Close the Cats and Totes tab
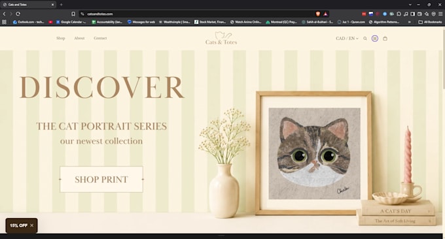445x239 pixels. tap(52, 5)
